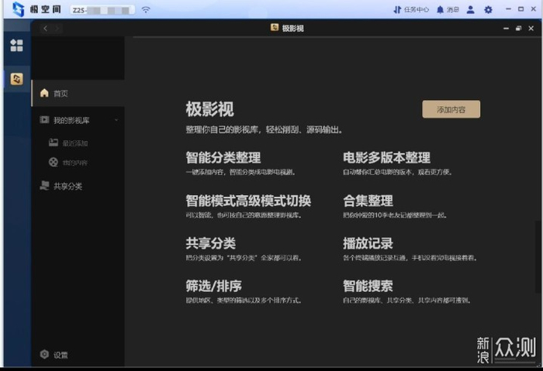Click the Wi-Fi status icon in the top bar

pos(146,10)
